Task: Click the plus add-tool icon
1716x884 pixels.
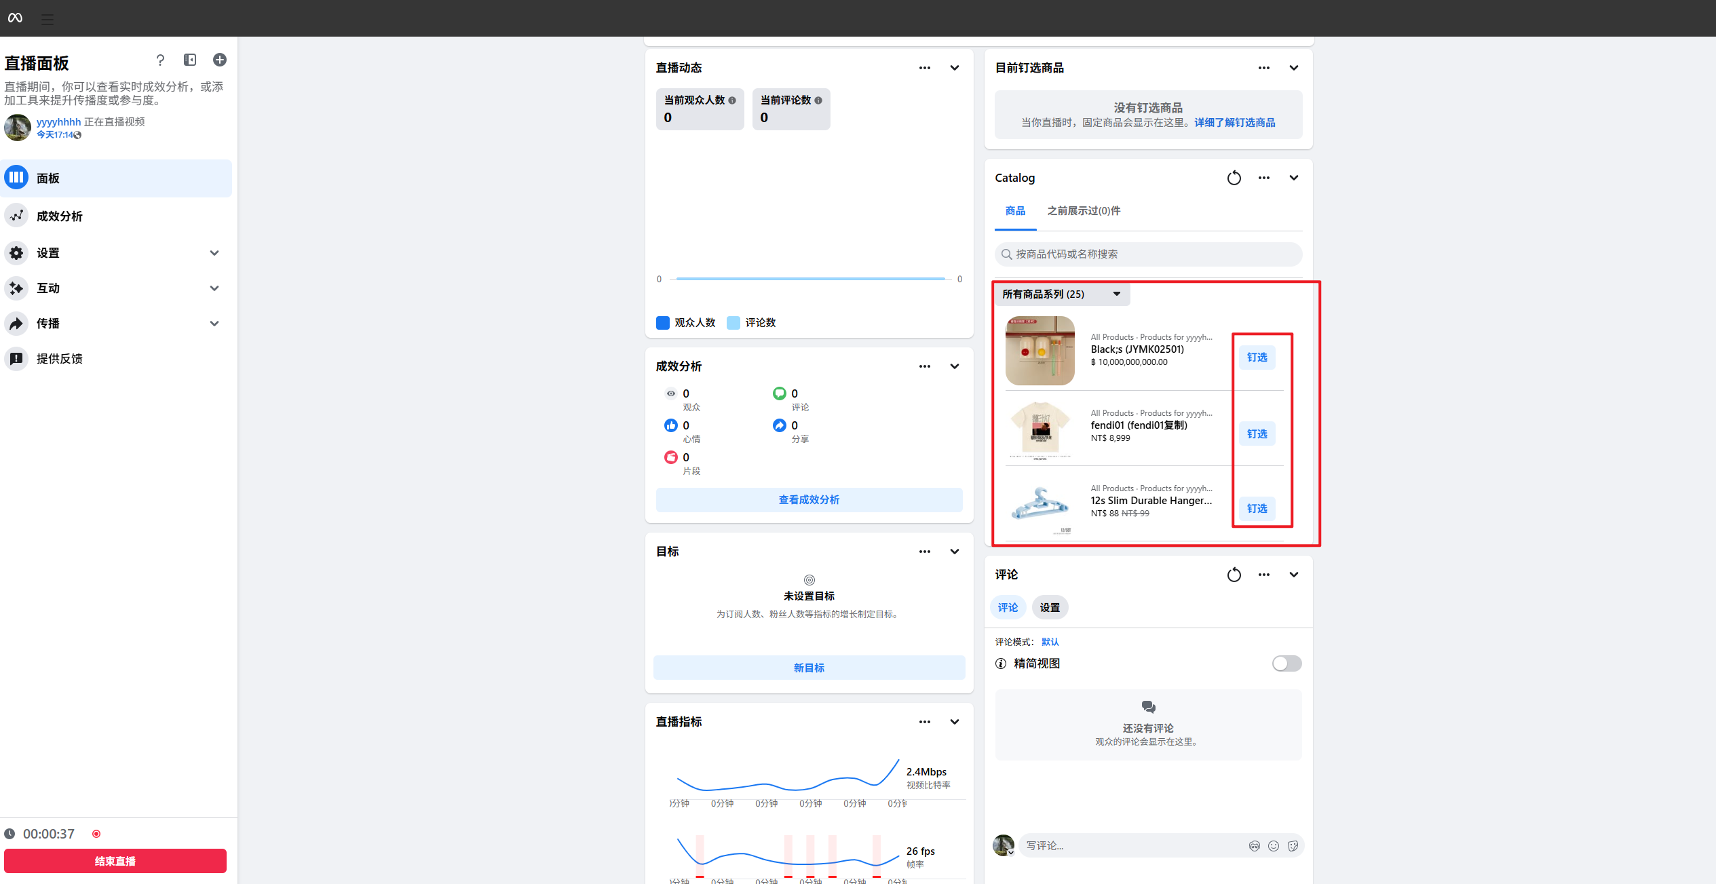Action: pos(220,60)
